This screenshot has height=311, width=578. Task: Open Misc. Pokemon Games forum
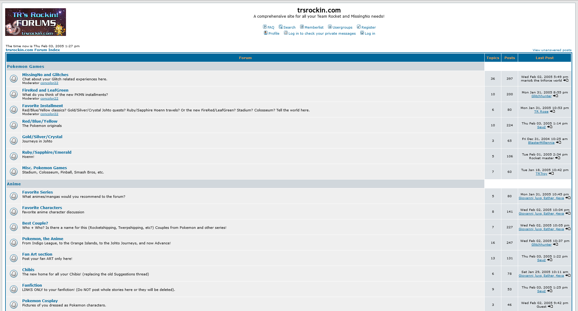tap(44, 168)
